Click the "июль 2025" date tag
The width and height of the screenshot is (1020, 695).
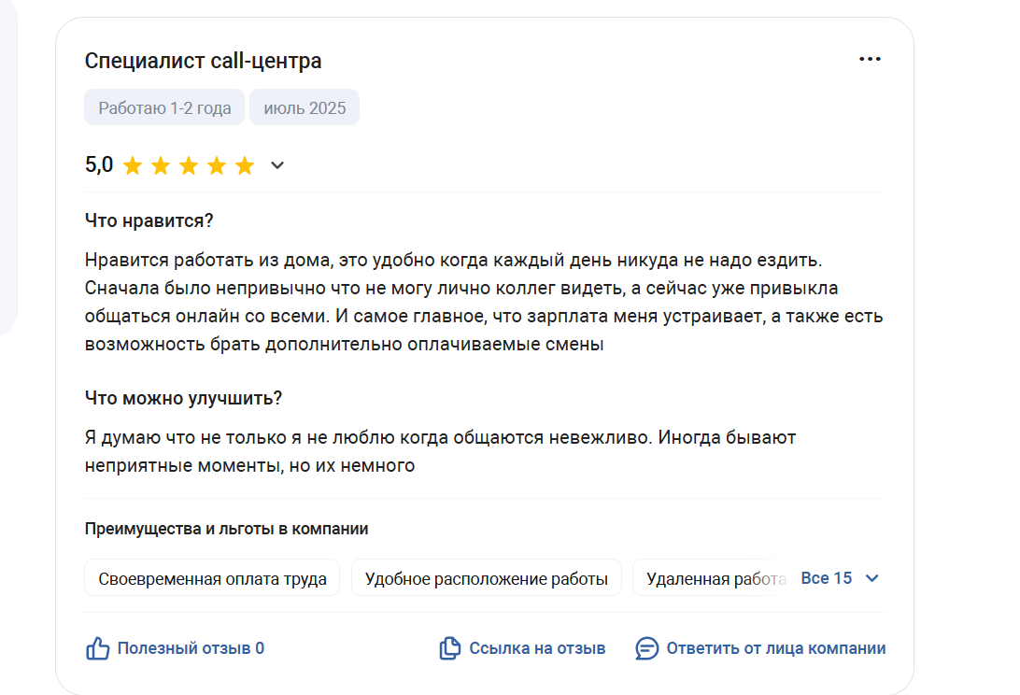point(305,107)
